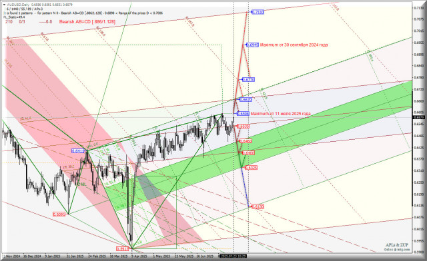The image size is (427, 261).
Task: Click the 0.7130 level on the price scale
Action: click(x=418, y=8)
